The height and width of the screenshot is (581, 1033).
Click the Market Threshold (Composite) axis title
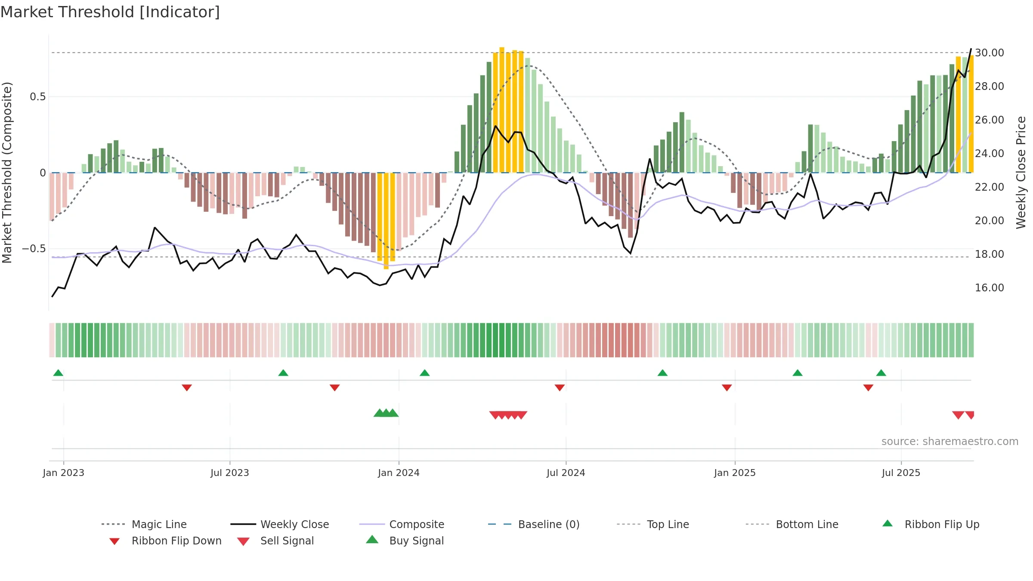click(7, 172)
